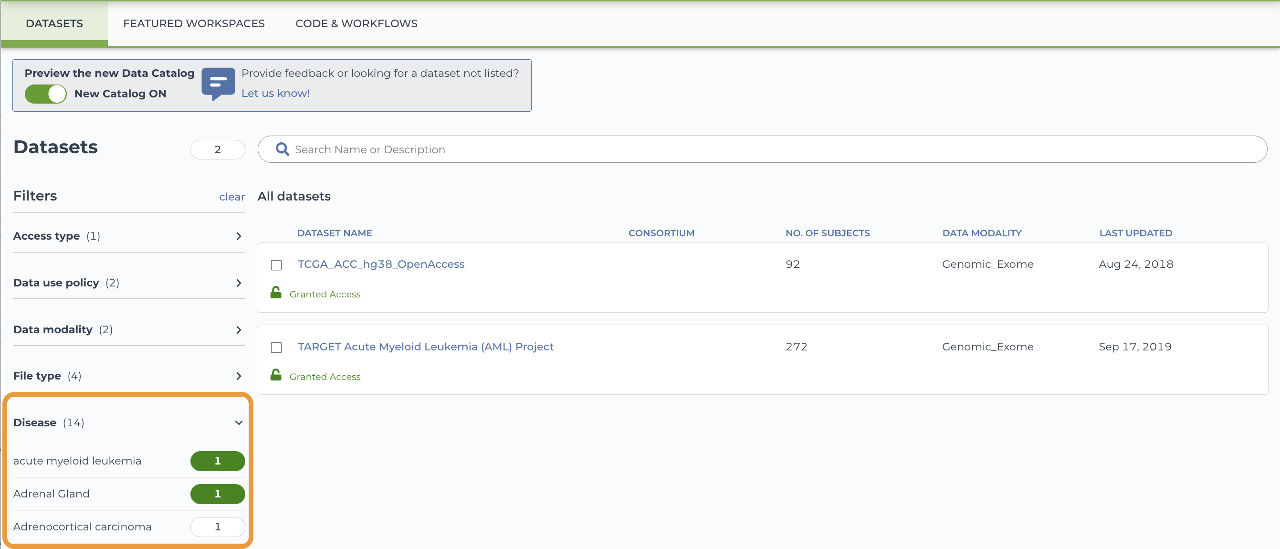Clear all filters
Screen dimensions: 1280x549
coord(231,197)
